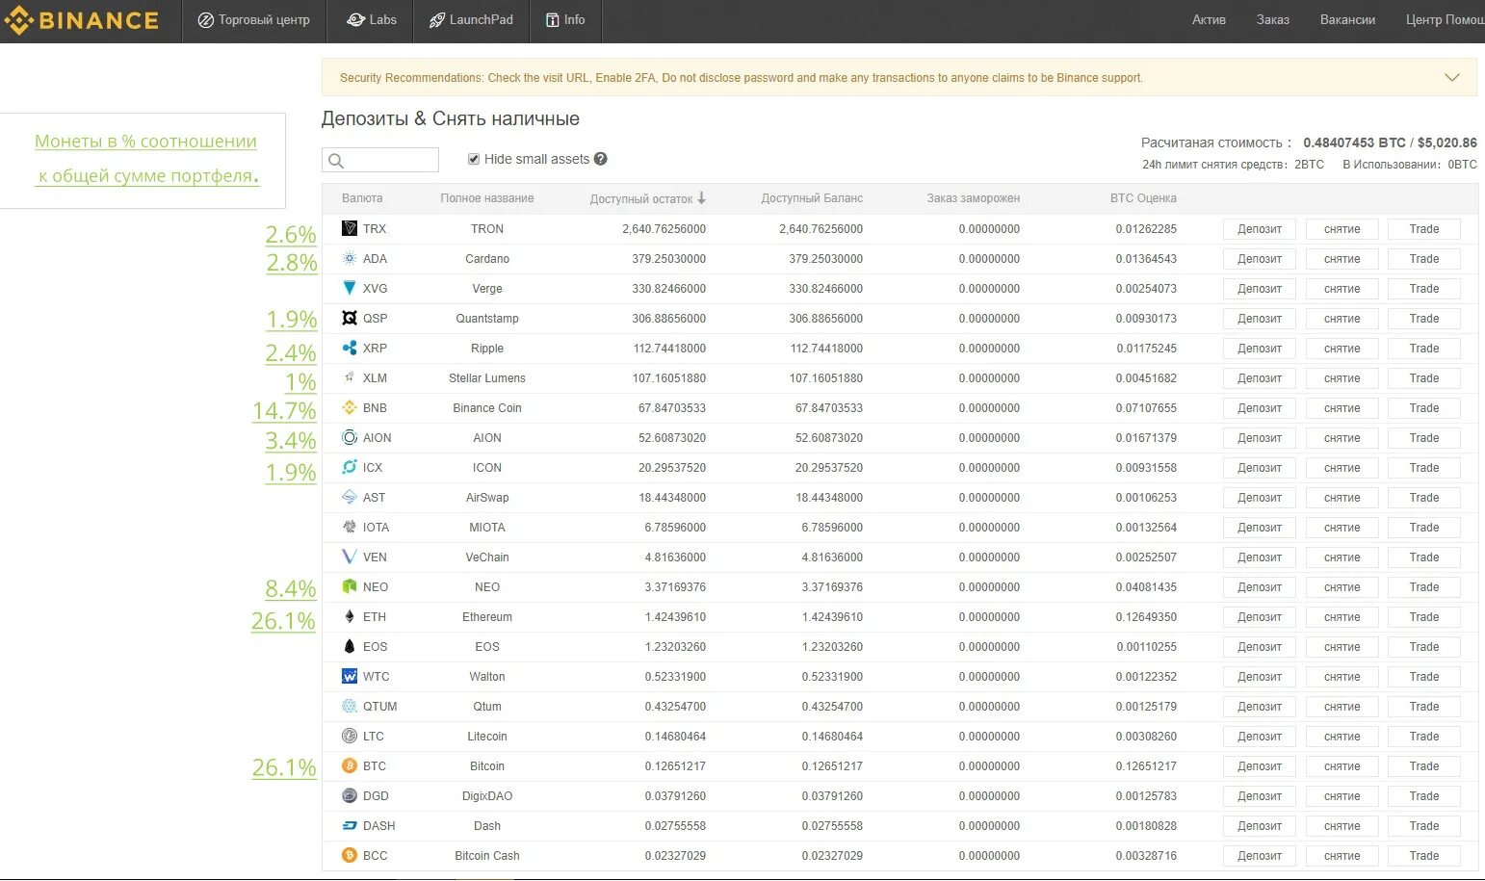This screenshot has width=1485, height=881.
Task: Click the снятие button for Bitcoin Cash
Action: pyautogui.click(x=1342, y=856)
